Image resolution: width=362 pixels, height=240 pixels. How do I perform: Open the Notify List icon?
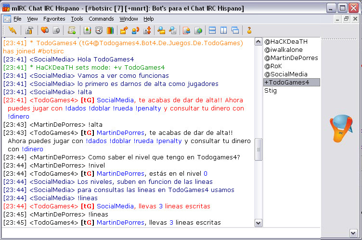(x=186, y=30)
